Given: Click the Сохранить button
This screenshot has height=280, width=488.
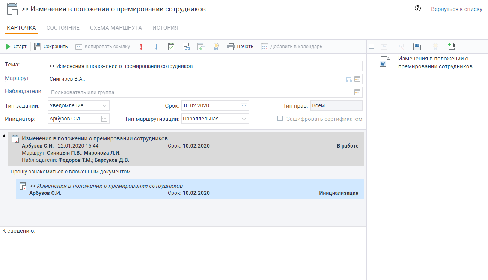Looking at the screenshot, I should click(51, 47).
